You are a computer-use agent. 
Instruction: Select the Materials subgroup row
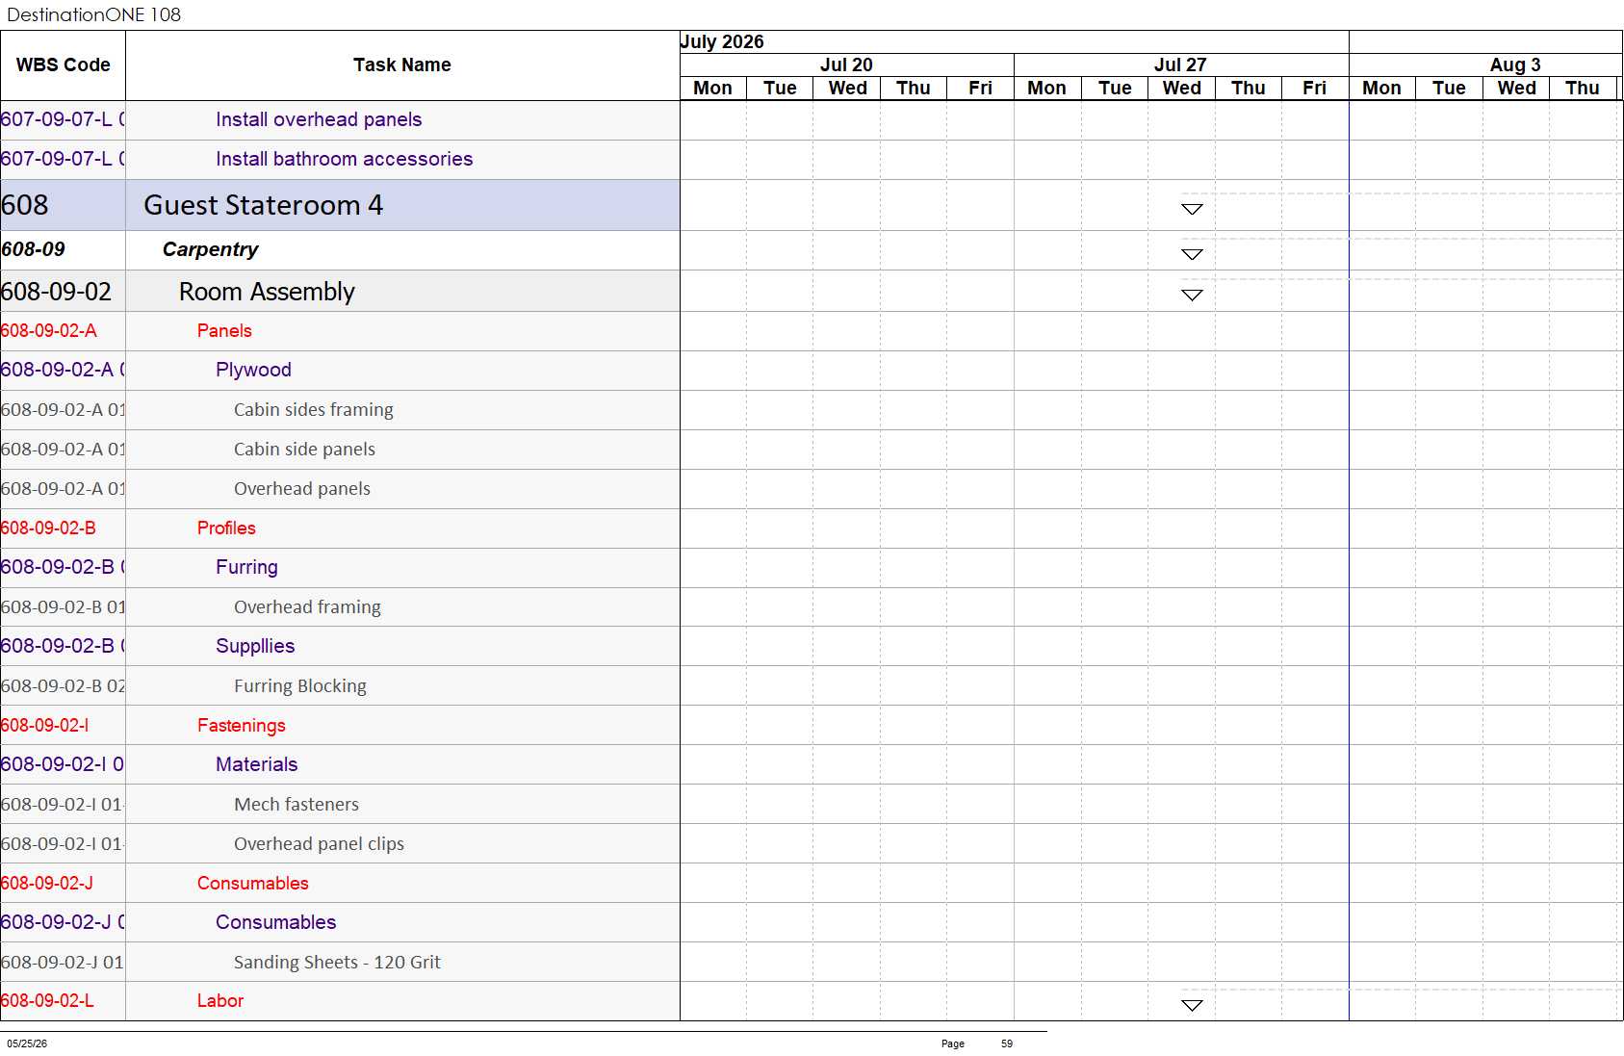tap(340, 765)
